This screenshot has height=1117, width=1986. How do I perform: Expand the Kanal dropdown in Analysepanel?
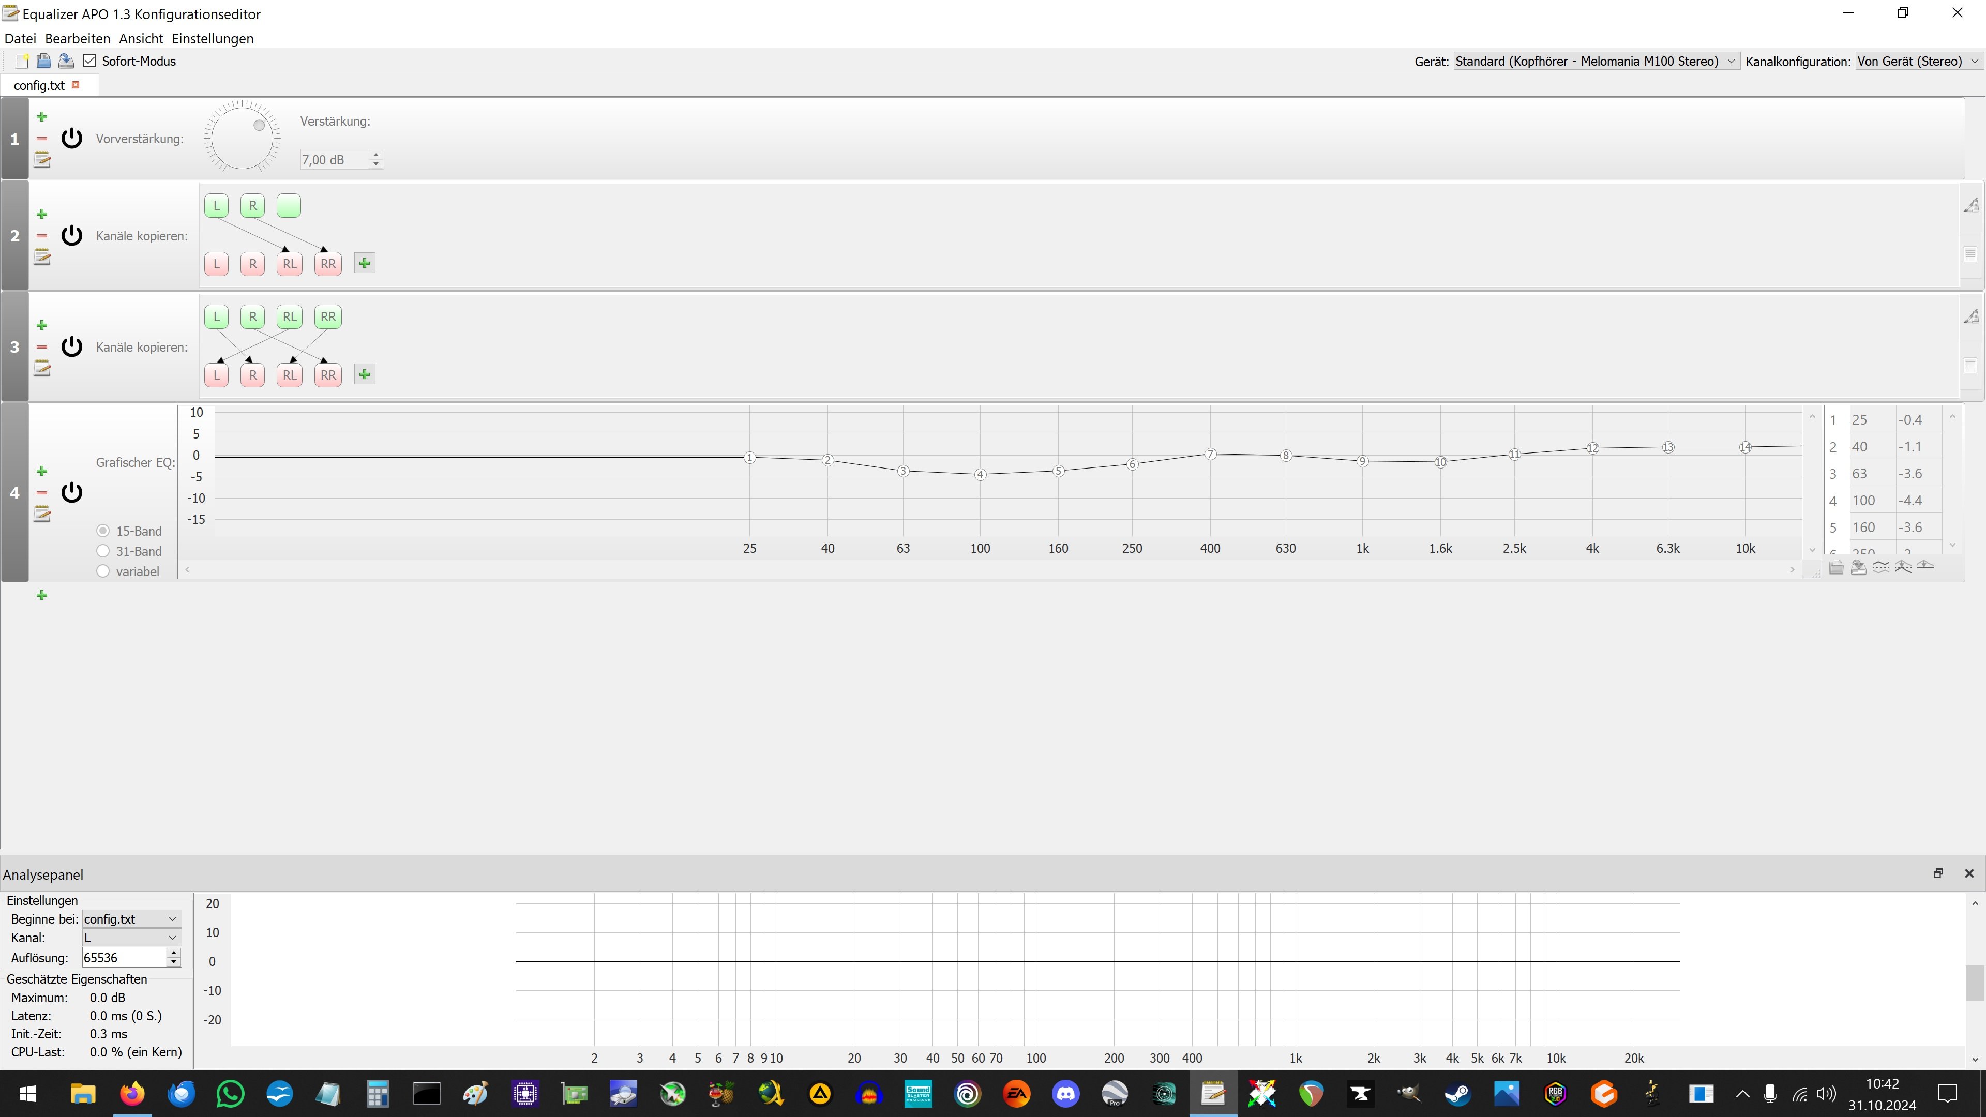point(131,938)
